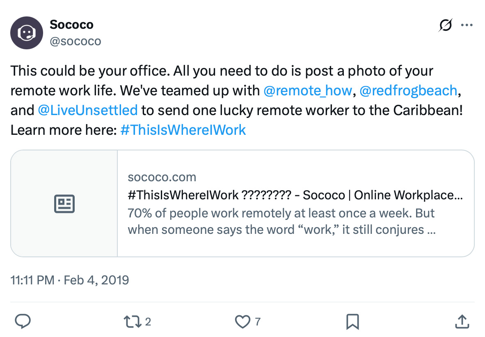Click the retweet icon to repost
This screenshot has height=337, width=485.
133,321
